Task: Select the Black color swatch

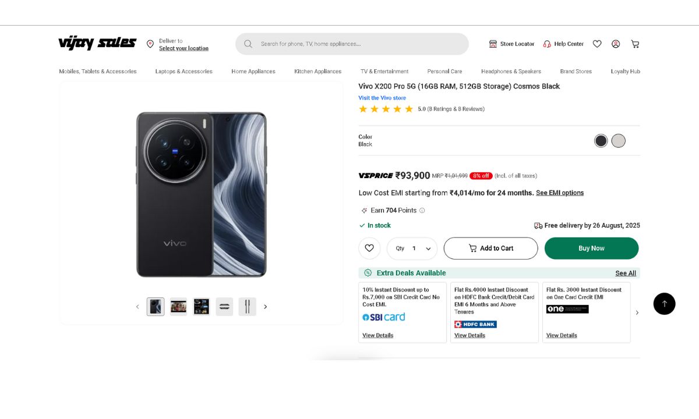Action: click(x=601, y=141)
